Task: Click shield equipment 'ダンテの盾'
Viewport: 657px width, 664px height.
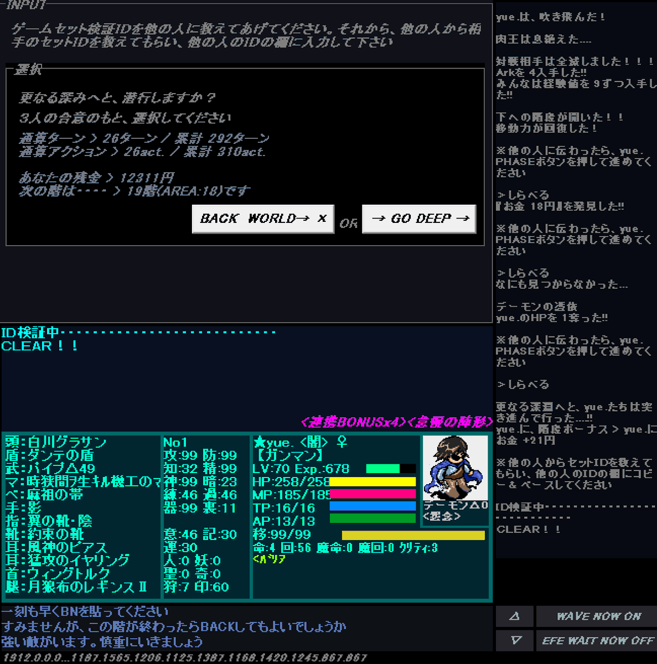Action: click(x=50, y=455)
